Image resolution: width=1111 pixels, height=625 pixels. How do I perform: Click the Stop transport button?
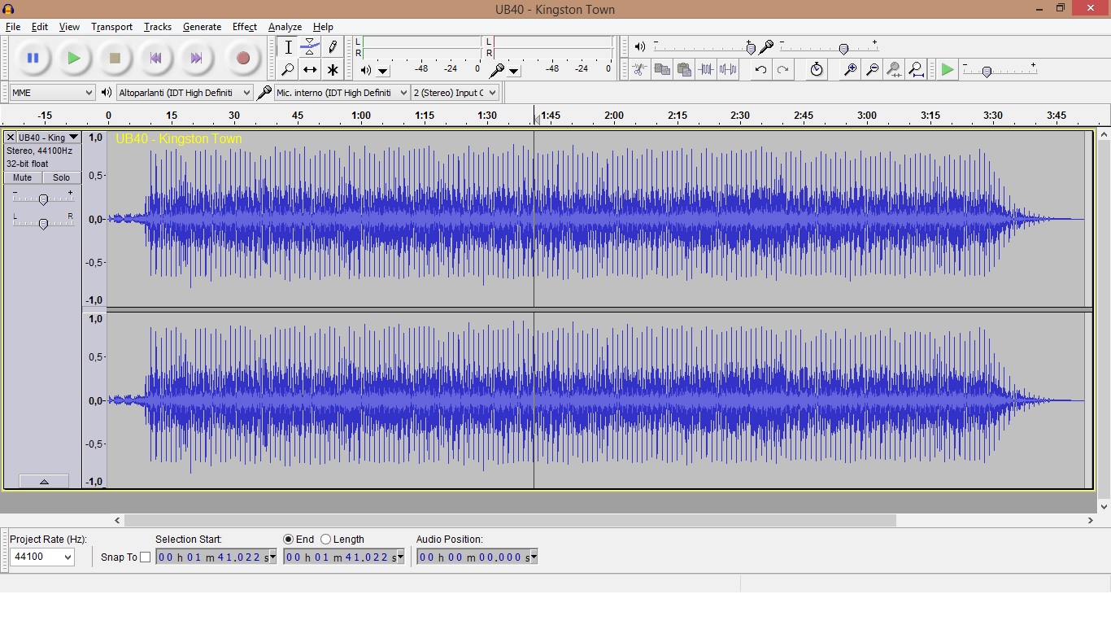[115, 58]
